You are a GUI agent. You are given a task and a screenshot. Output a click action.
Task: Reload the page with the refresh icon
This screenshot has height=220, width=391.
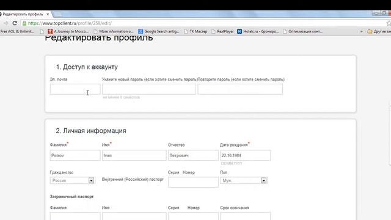(x=15, y=23)
